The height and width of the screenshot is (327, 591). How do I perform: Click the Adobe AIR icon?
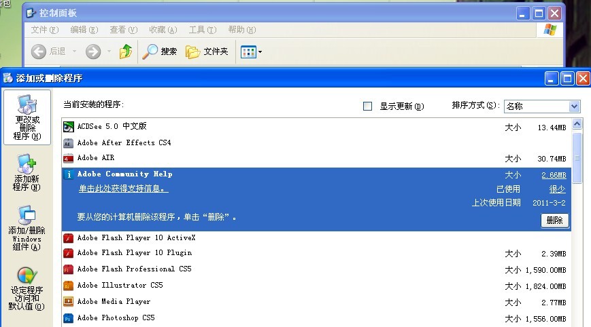point(68,158)
